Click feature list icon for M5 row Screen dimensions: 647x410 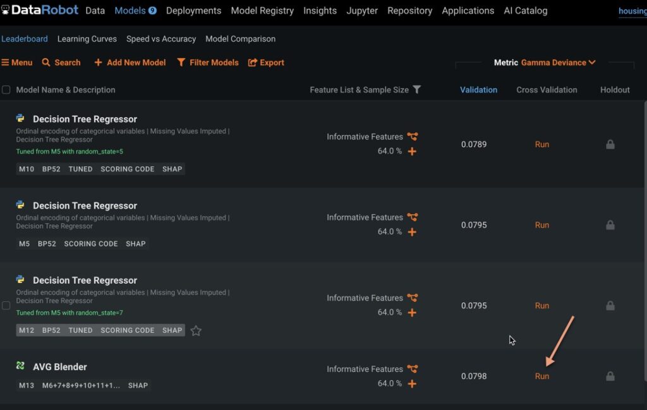pyautogui.click(x=412, y=217)
